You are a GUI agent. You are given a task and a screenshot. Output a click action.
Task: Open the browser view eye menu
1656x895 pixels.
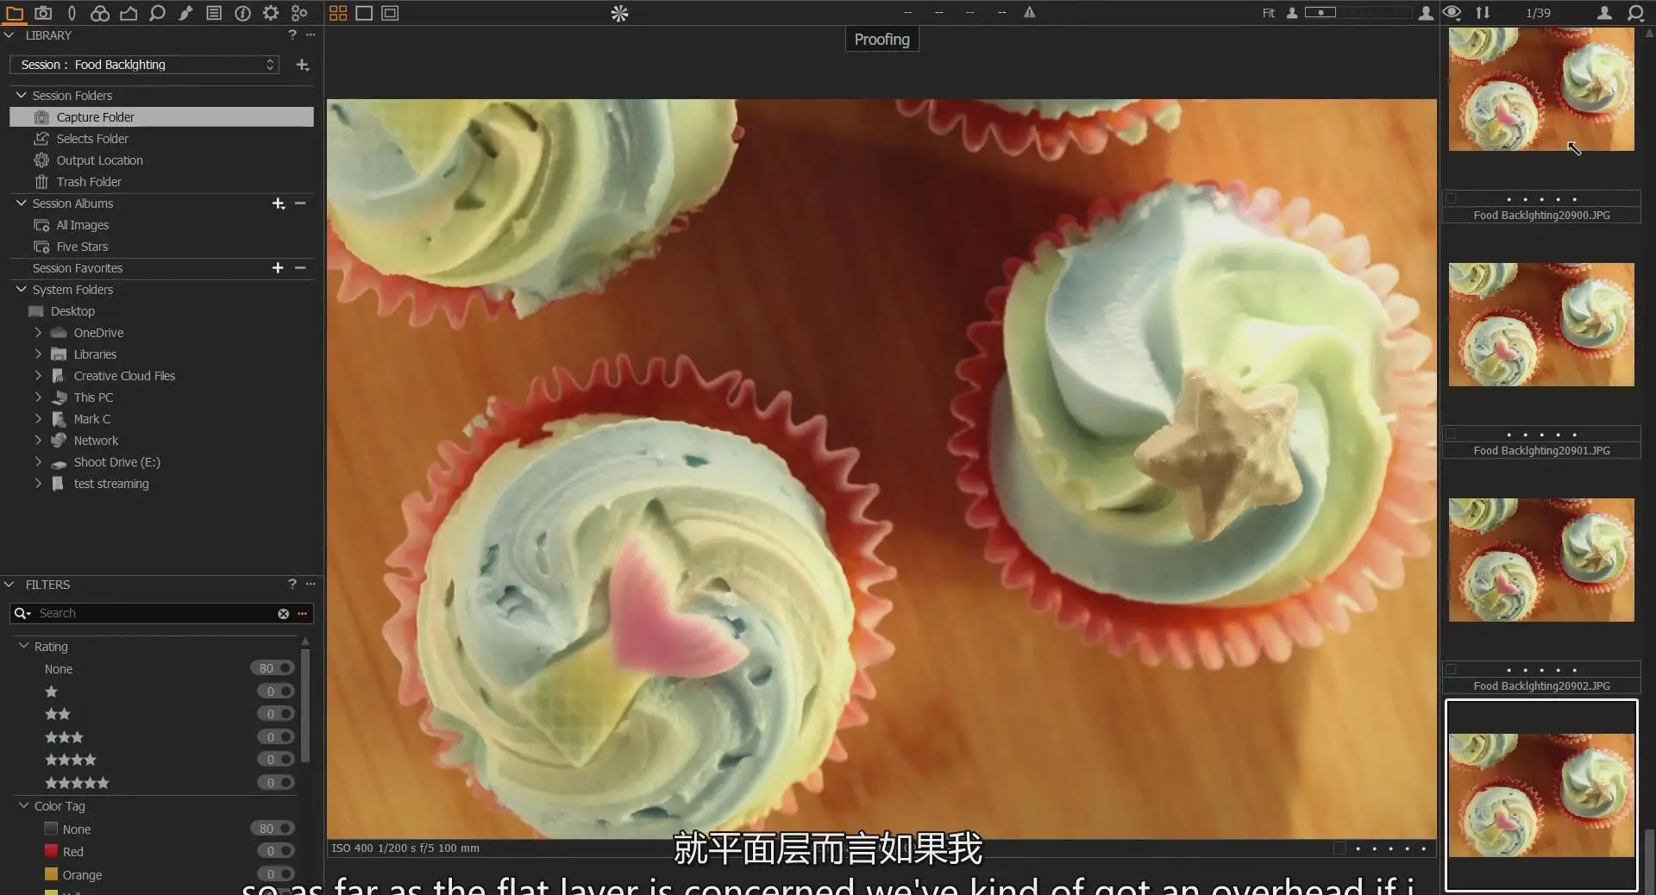click(1452, 12)
